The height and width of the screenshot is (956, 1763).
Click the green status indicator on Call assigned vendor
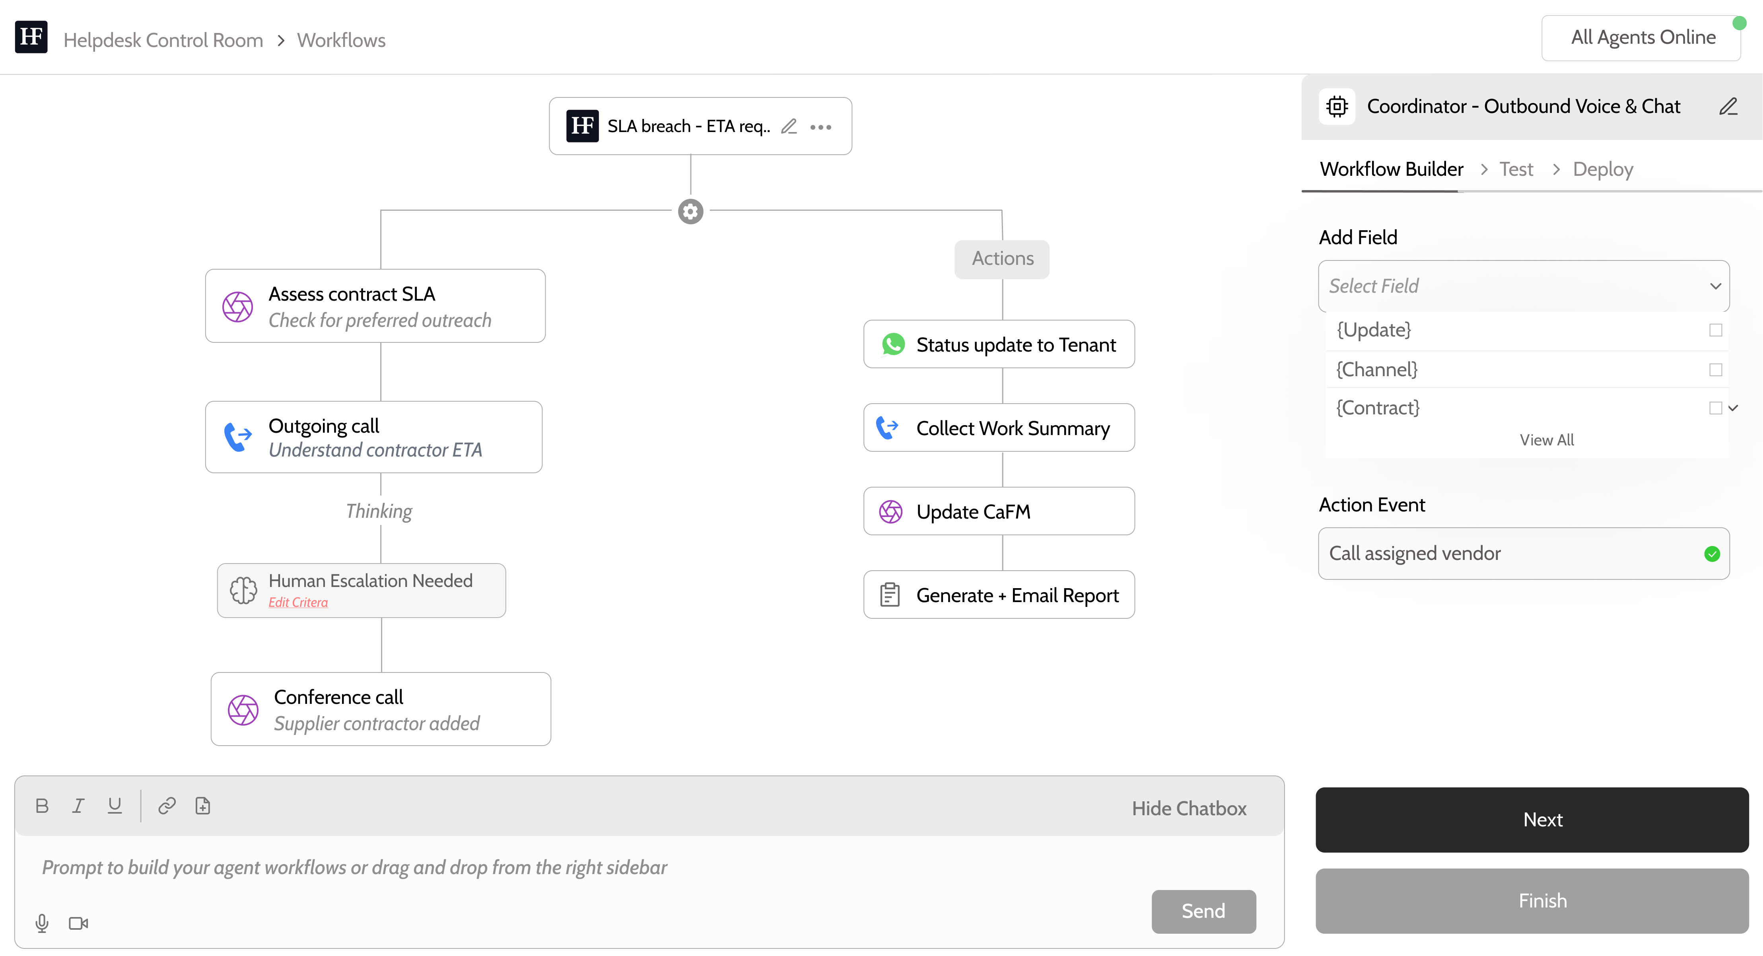tap(1713, 554)
